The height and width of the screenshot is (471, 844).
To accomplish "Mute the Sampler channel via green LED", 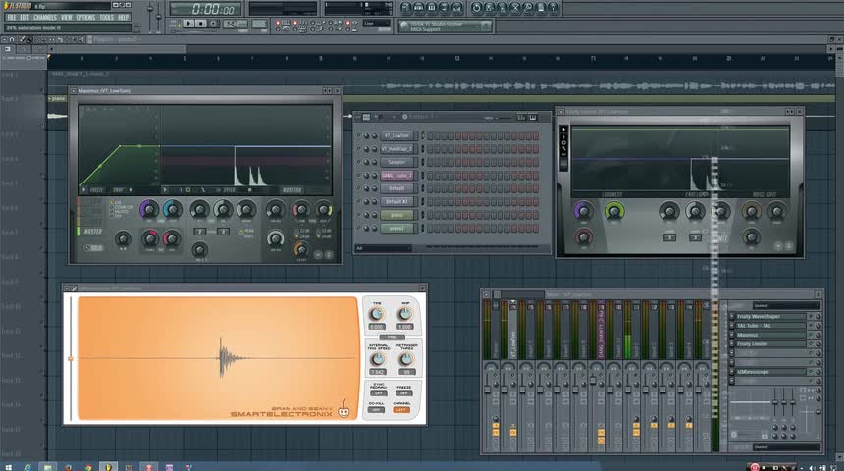I will point(360,162).
